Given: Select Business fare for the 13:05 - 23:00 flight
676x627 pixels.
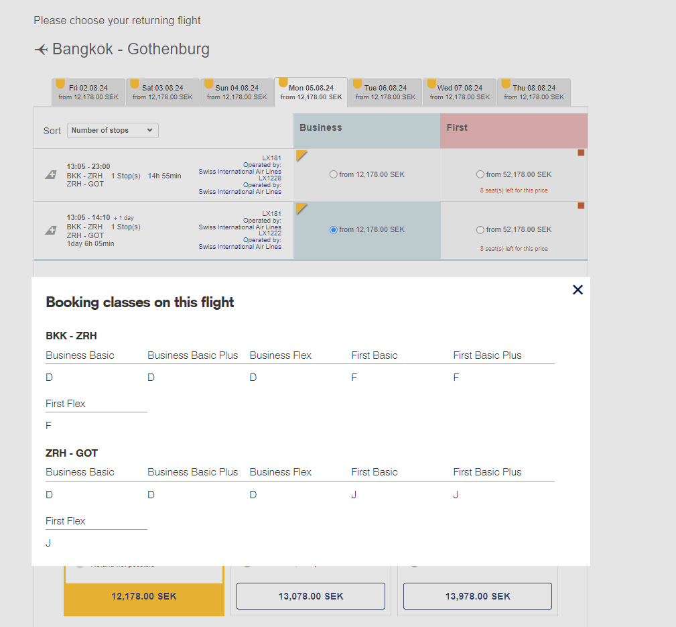Looking at the screenshot, I should click(x=334, y=174).
